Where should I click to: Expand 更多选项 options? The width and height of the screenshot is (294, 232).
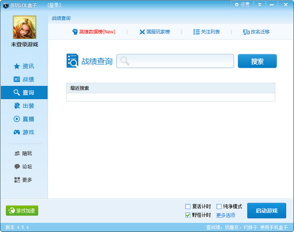click(x=225, y=215)
